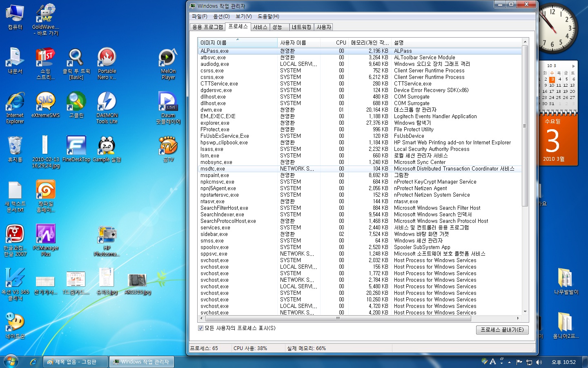
Task: Open 보기(V) menu
Action: pyautogui.click(x=244, y=16)
